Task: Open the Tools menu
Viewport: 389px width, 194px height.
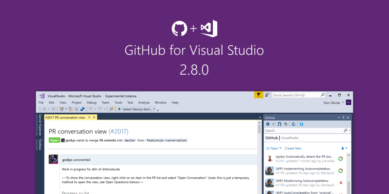Action: [118, 102]
